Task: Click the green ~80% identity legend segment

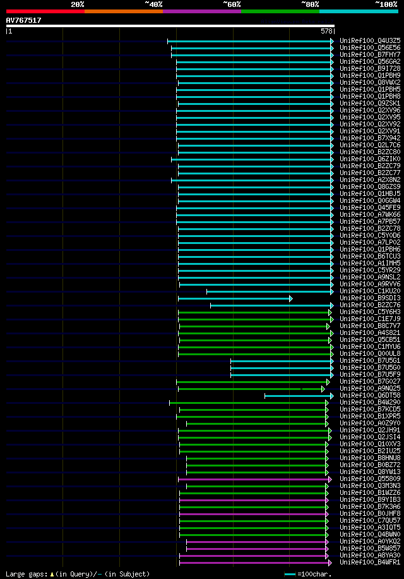Action: click(x=280, y=11)
